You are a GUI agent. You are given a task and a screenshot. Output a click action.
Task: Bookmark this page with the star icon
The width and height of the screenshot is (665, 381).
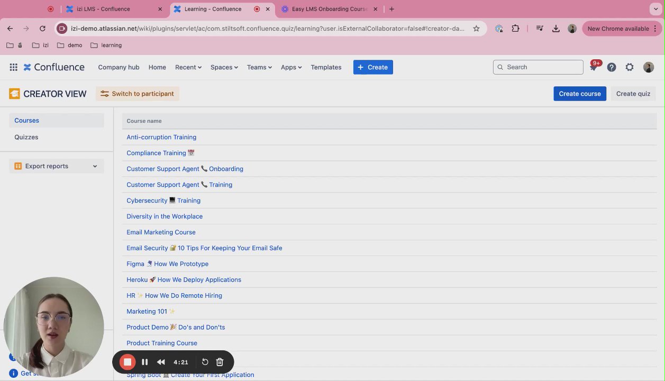476,29
